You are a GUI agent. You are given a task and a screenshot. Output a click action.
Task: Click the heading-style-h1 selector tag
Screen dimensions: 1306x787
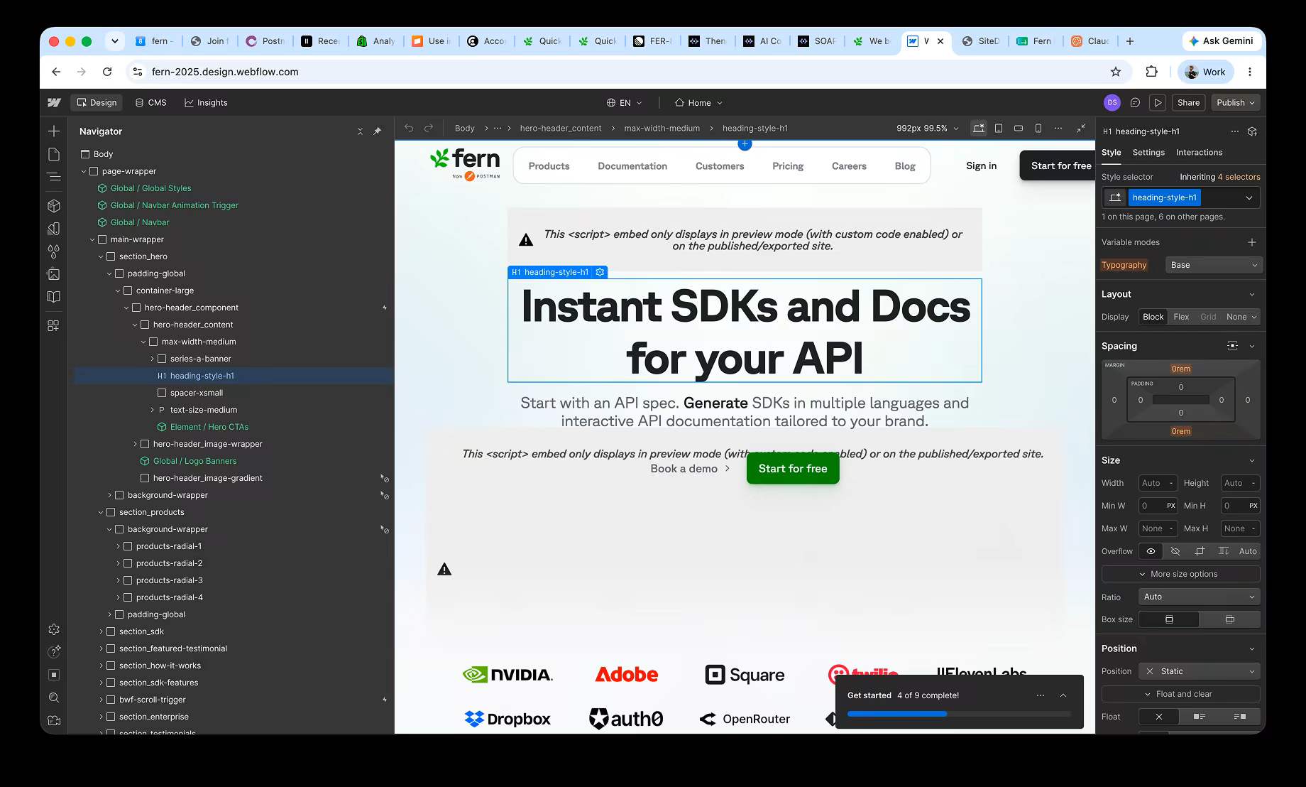pos(1164,197)
